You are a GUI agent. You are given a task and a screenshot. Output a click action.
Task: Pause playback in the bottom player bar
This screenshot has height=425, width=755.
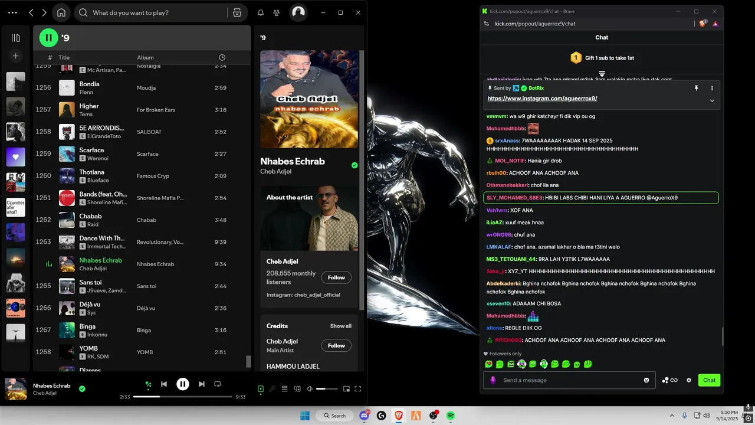tap(183, 384)
